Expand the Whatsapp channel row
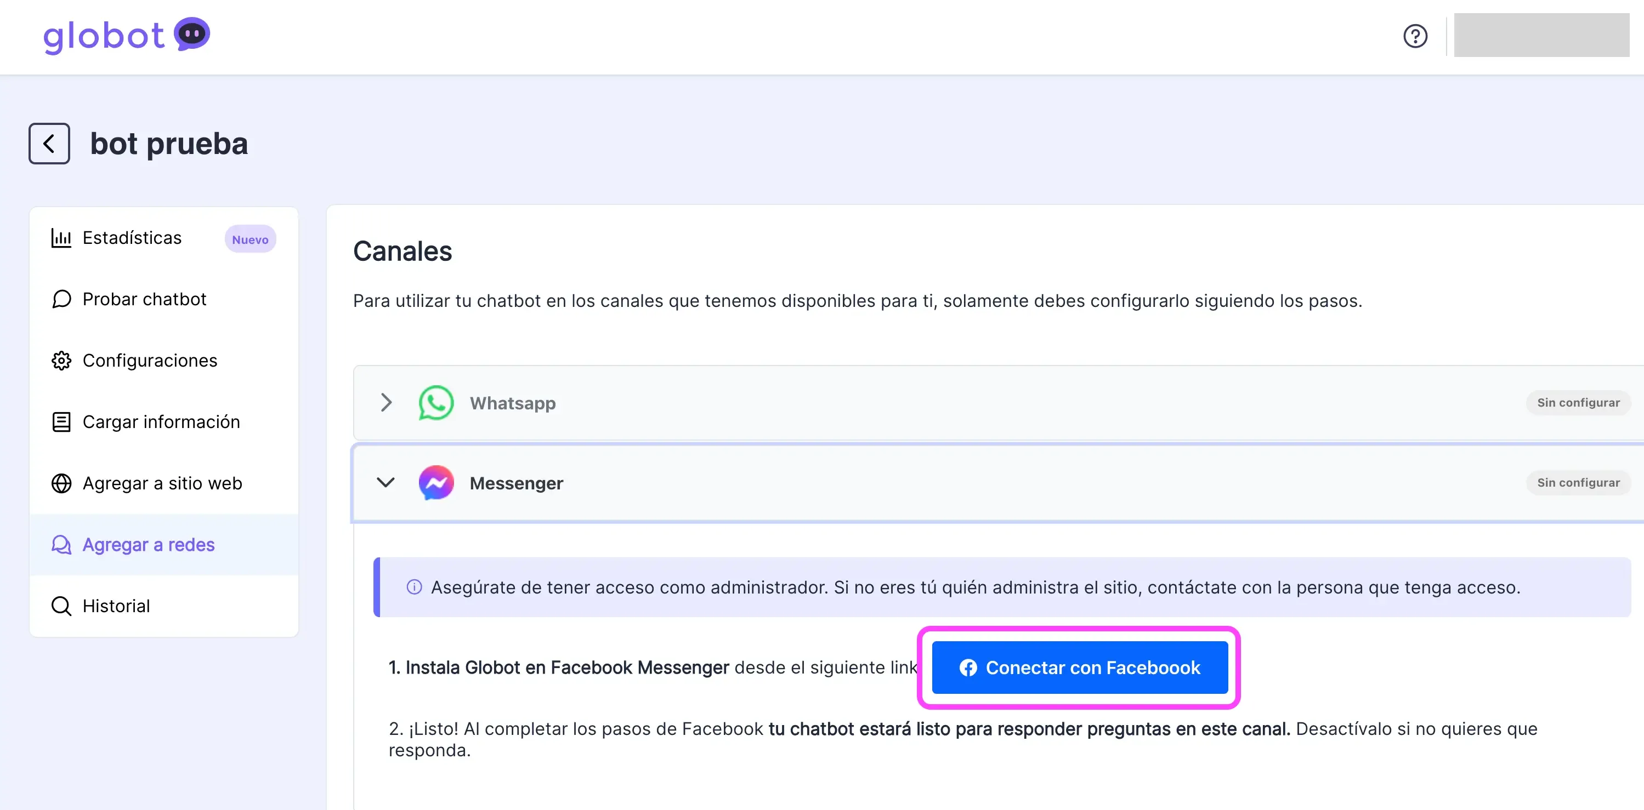 click(x=386, y=402)
